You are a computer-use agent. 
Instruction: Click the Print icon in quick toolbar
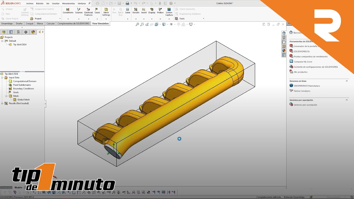click(127, 3)
